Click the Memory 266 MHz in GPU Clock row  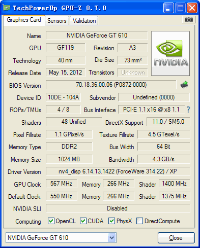point(118,184)
